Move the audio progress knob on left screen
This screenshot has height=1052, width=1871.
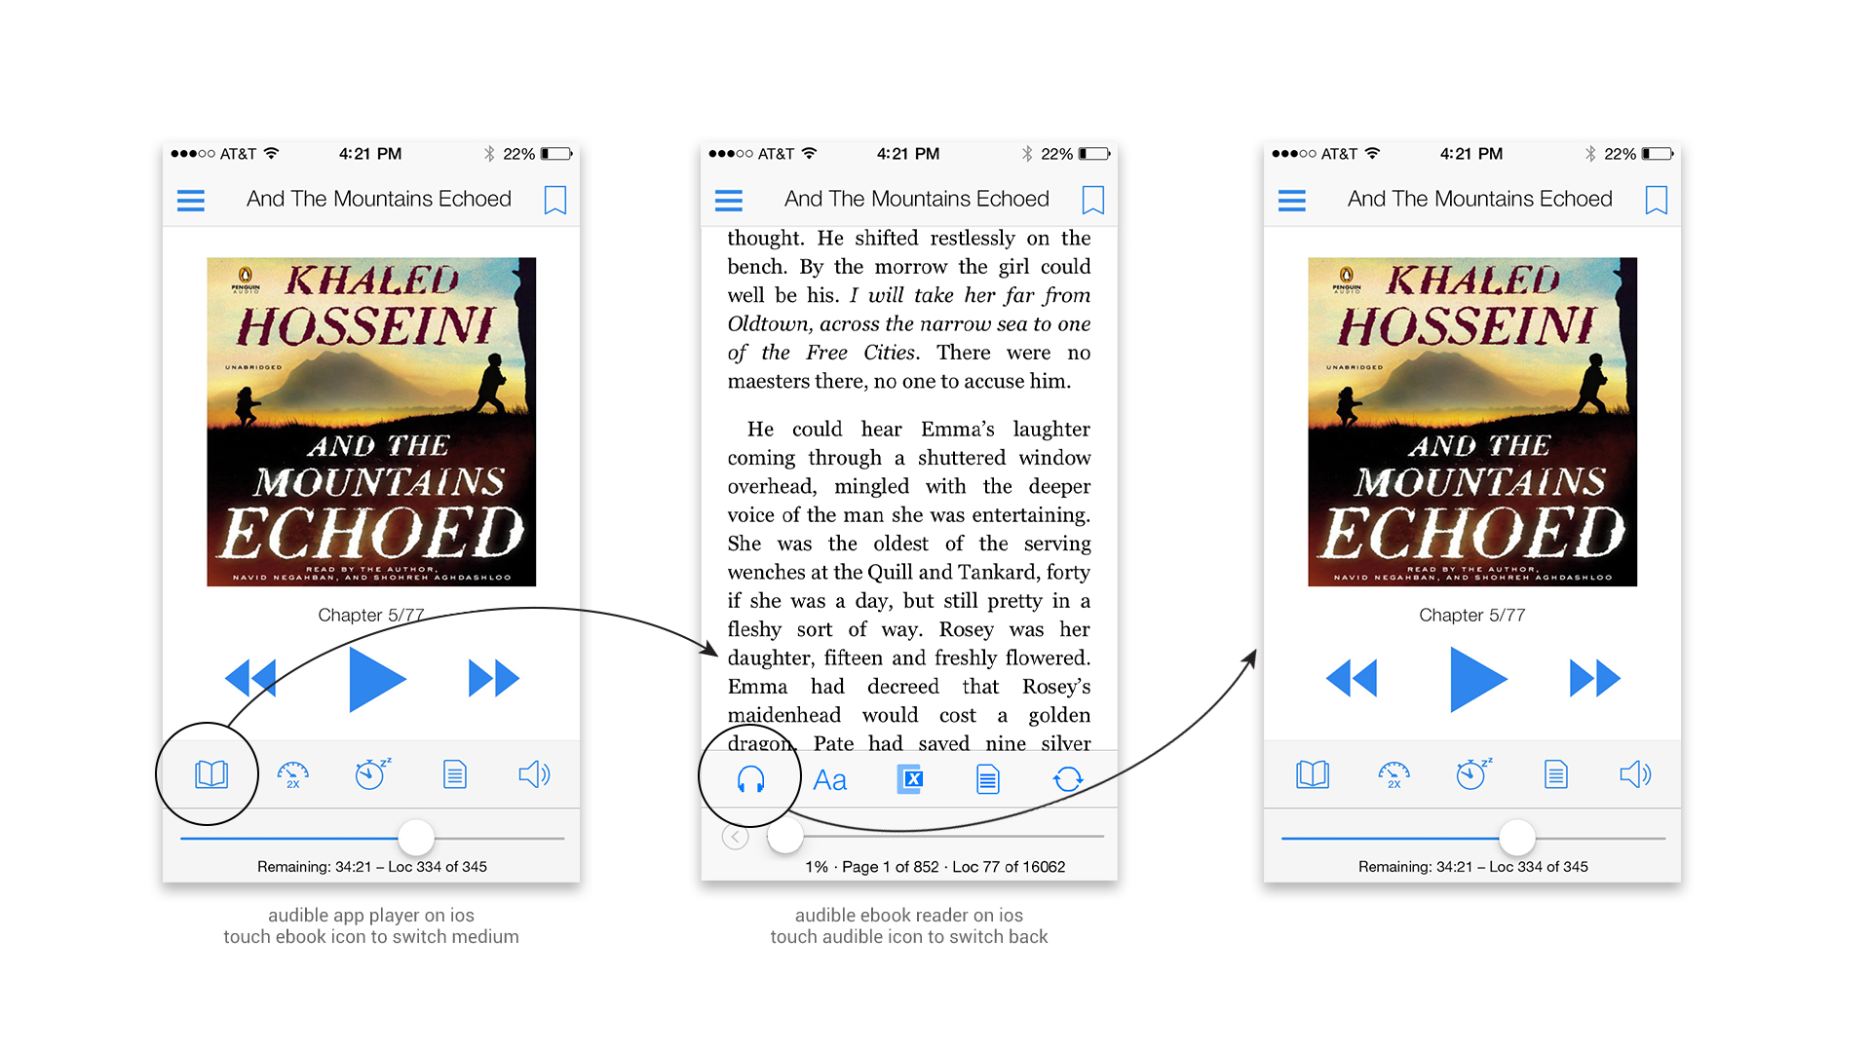coord(416,838)
